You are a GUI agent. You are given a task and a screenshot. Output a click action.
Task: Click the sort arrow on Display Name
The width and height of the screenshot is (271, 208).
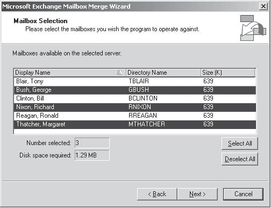[x=120, y=73]
